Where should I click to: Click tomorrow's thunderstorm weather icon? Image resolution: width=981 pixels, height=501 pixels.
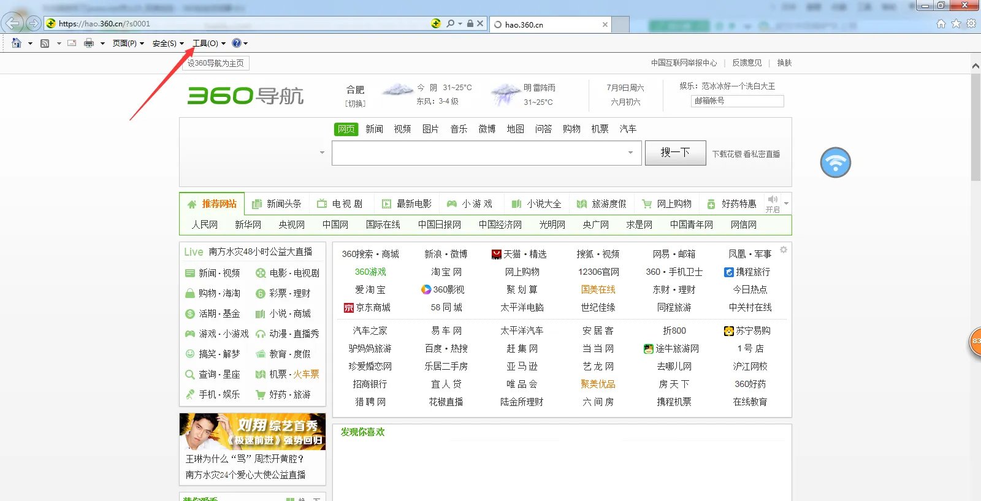click(x=505, y=94)
